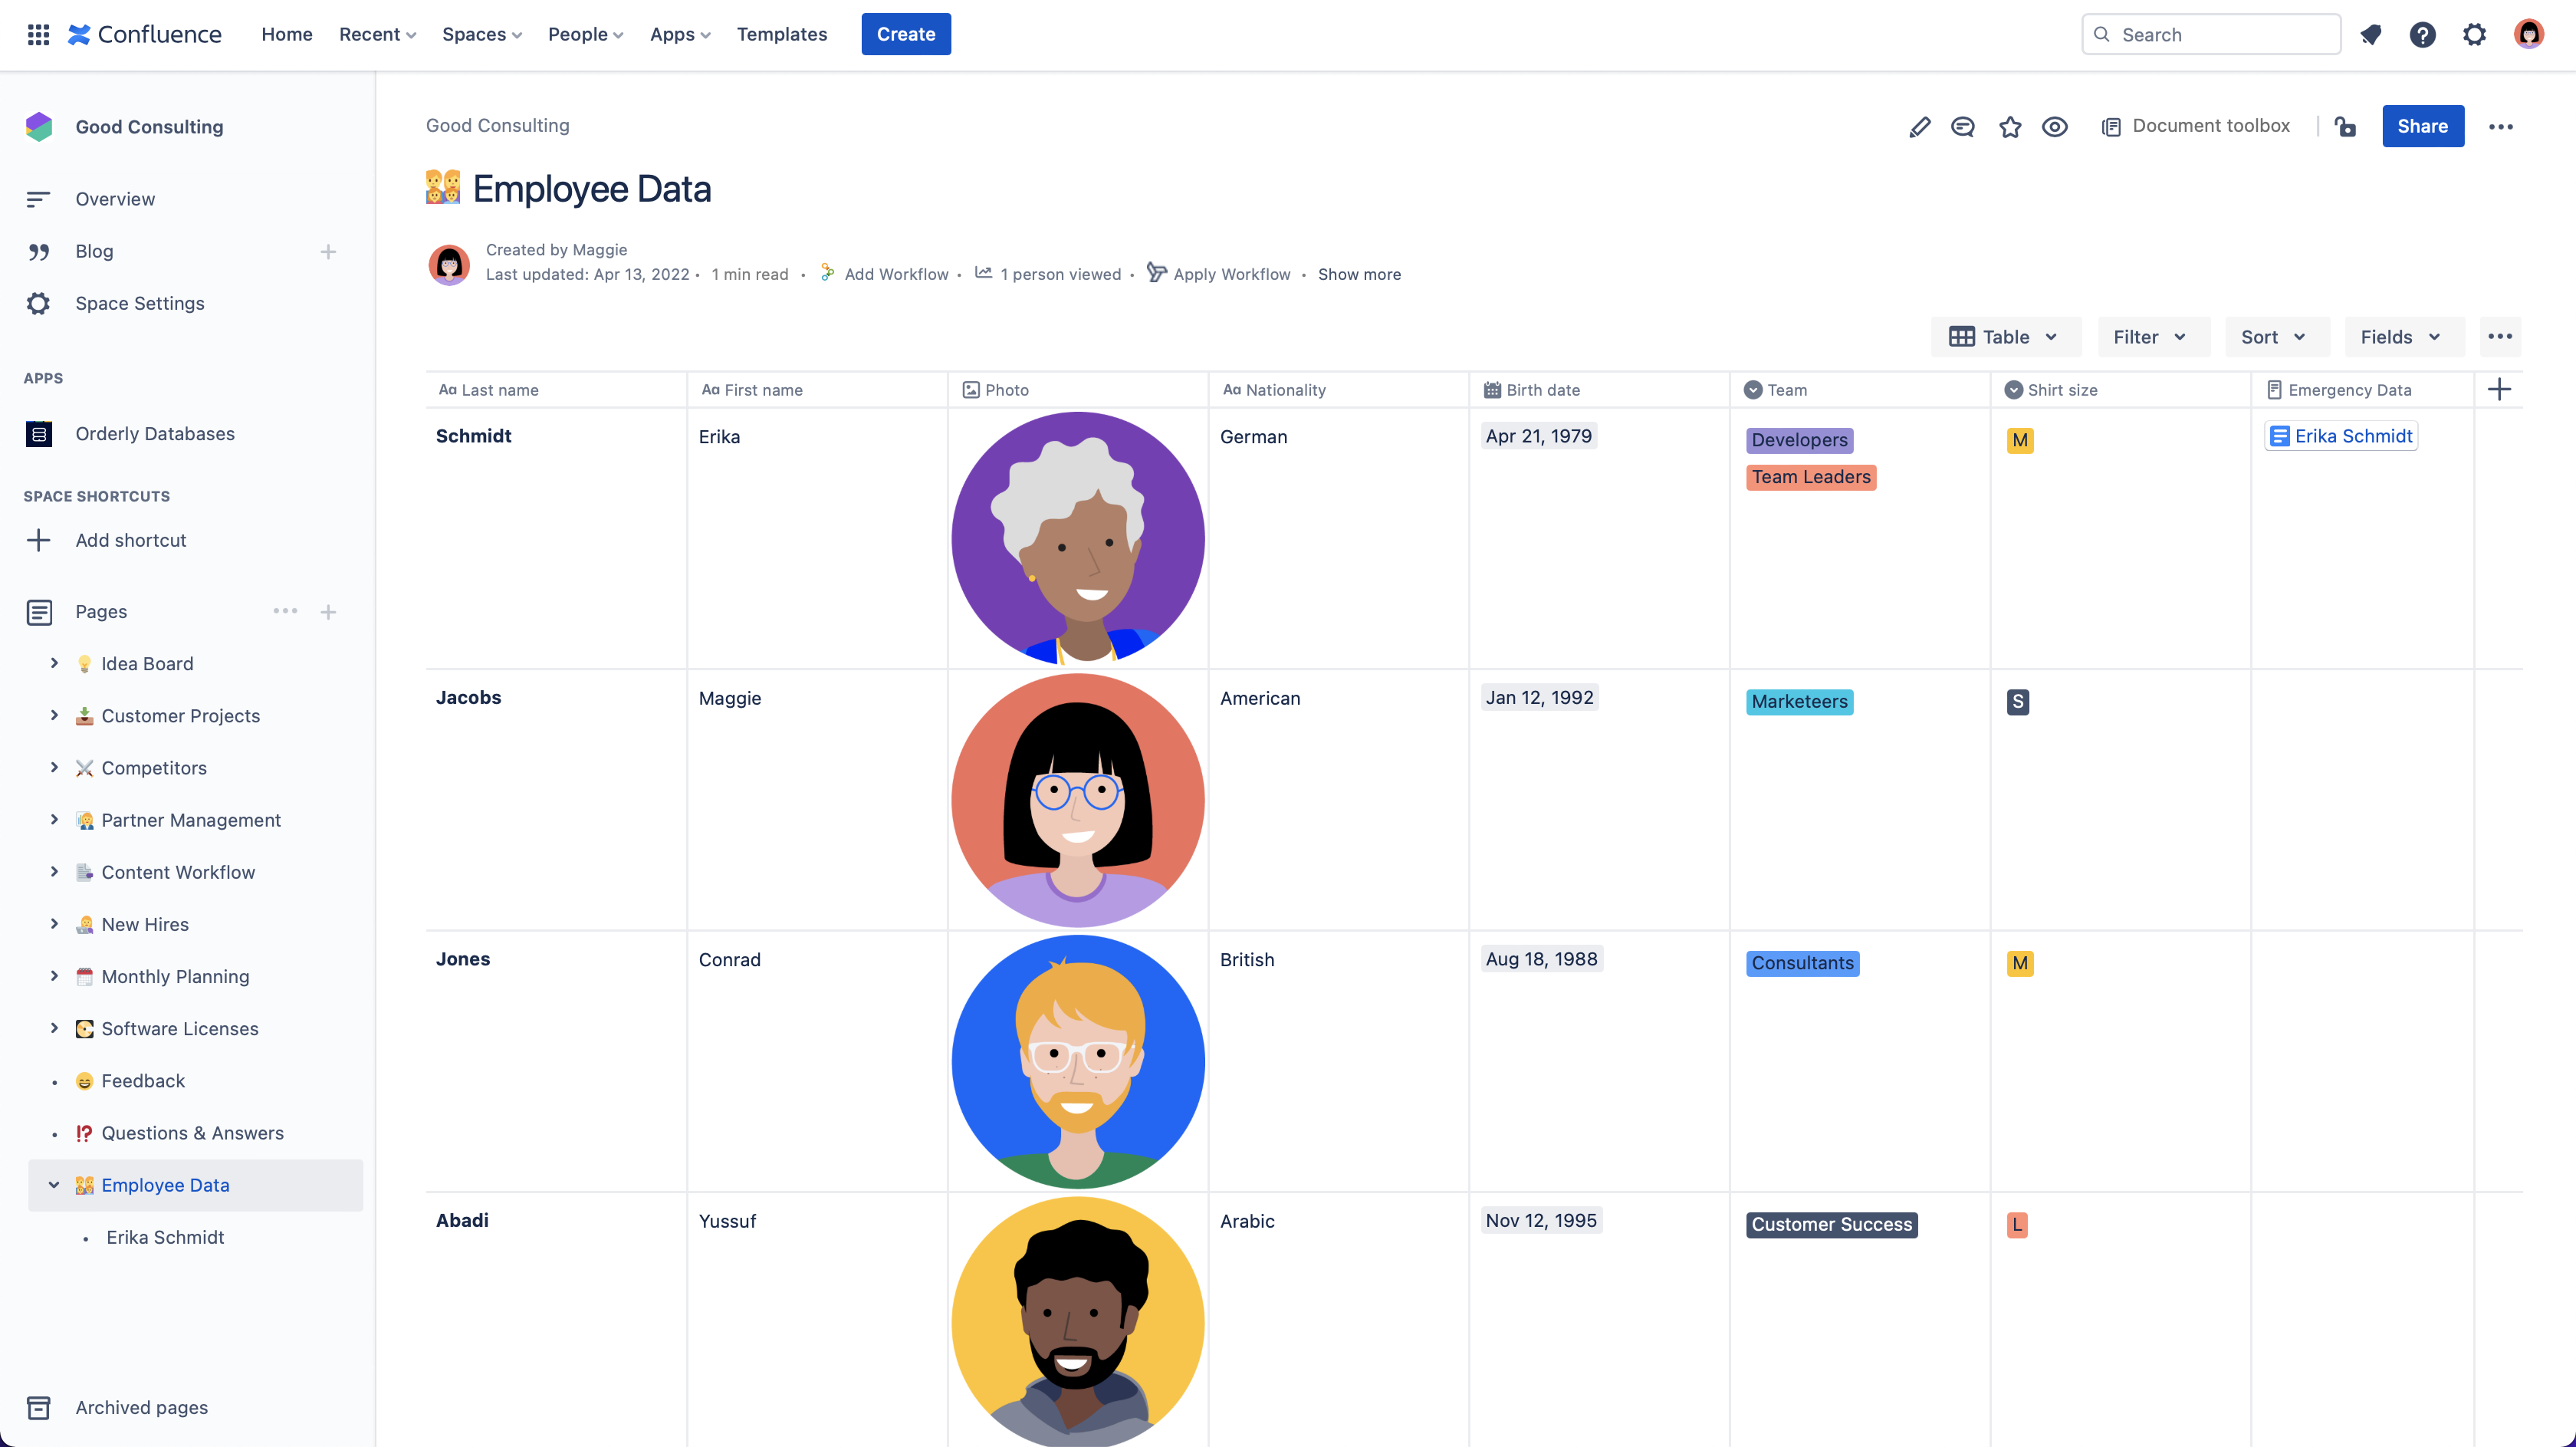This screenshot has width=2576, height=1447.
Task: Open the notifications bell icon
Action: [2370, 35]
